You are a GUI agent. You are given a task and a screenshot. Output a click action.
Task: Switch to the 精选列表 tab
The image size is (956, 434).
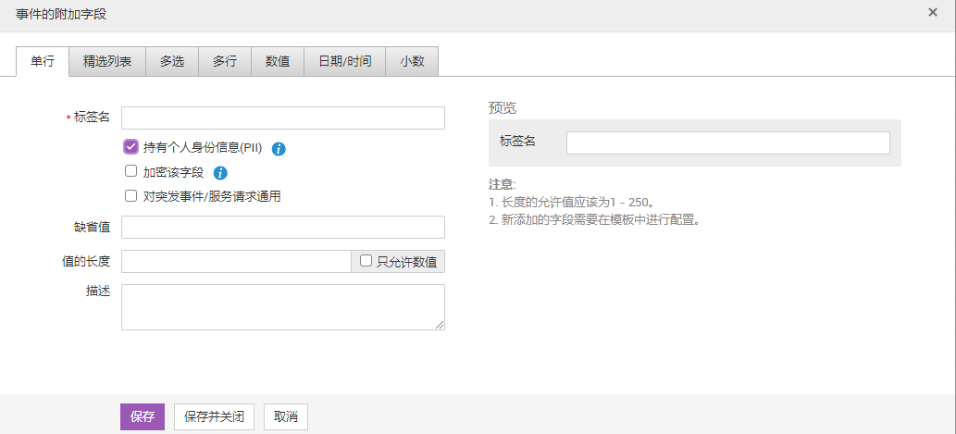[106, 61]
